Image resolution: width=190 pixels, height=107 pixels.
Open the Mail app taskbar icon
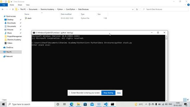(92, 104)
